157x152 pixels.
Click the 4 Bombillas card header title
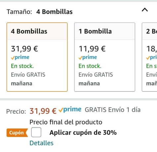29,31
